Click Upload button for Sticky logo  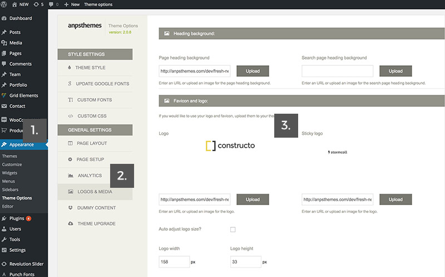coord(395,200)
